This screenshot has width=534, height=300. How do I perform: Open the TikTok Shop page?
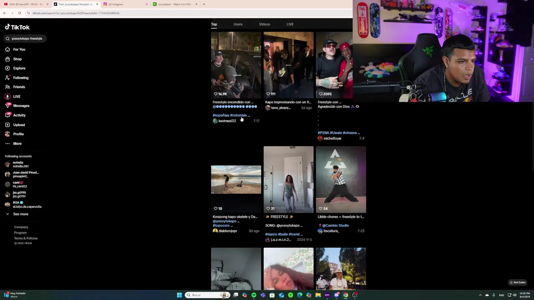[x=13, y=59]
